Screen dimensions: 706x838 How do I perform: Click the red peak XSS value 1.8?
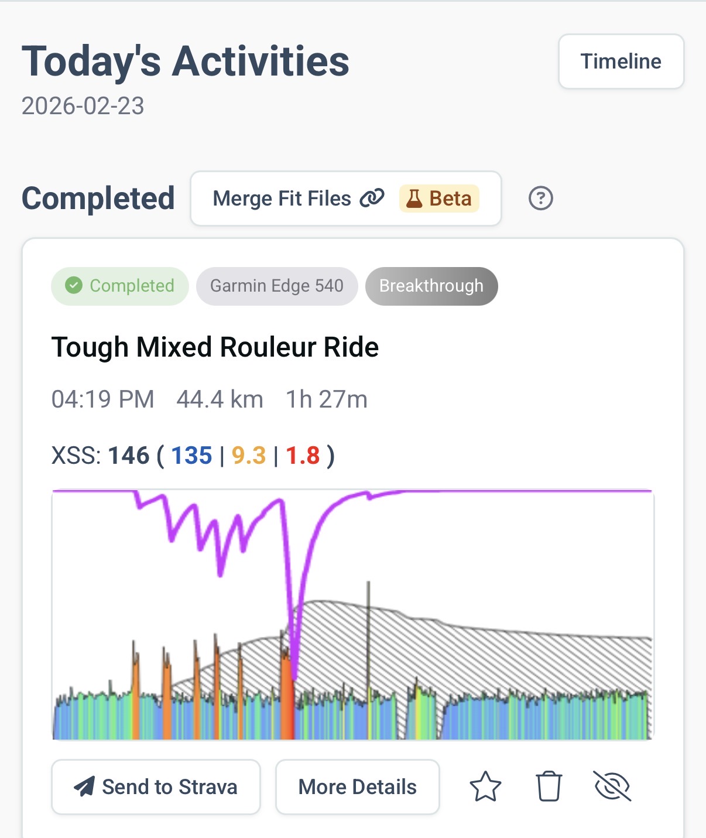point(303,456)
